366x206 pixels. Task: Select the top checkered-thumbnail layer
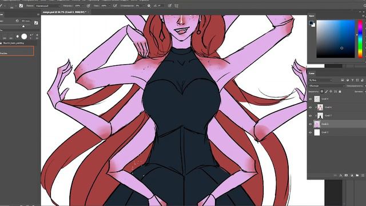[x=317, y=99]
